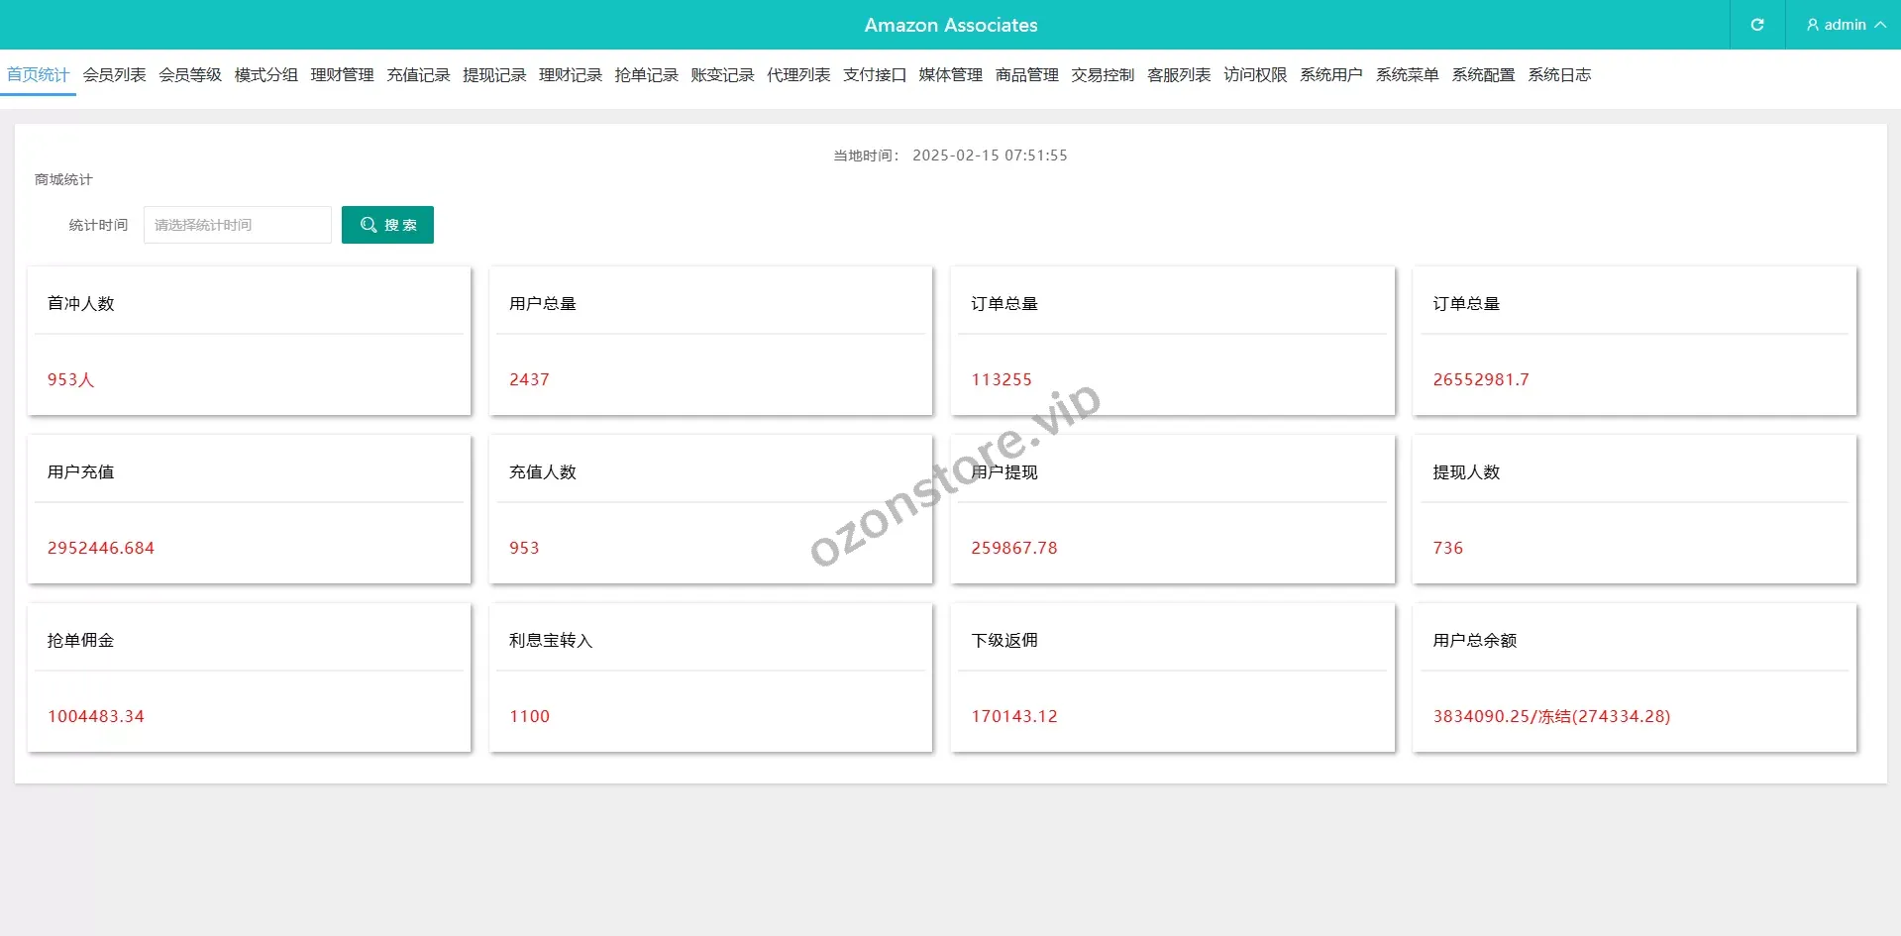The image size is (1901, 936).
Task: Open the 系统配置 tab
Action: click(x=1483, y=75)
